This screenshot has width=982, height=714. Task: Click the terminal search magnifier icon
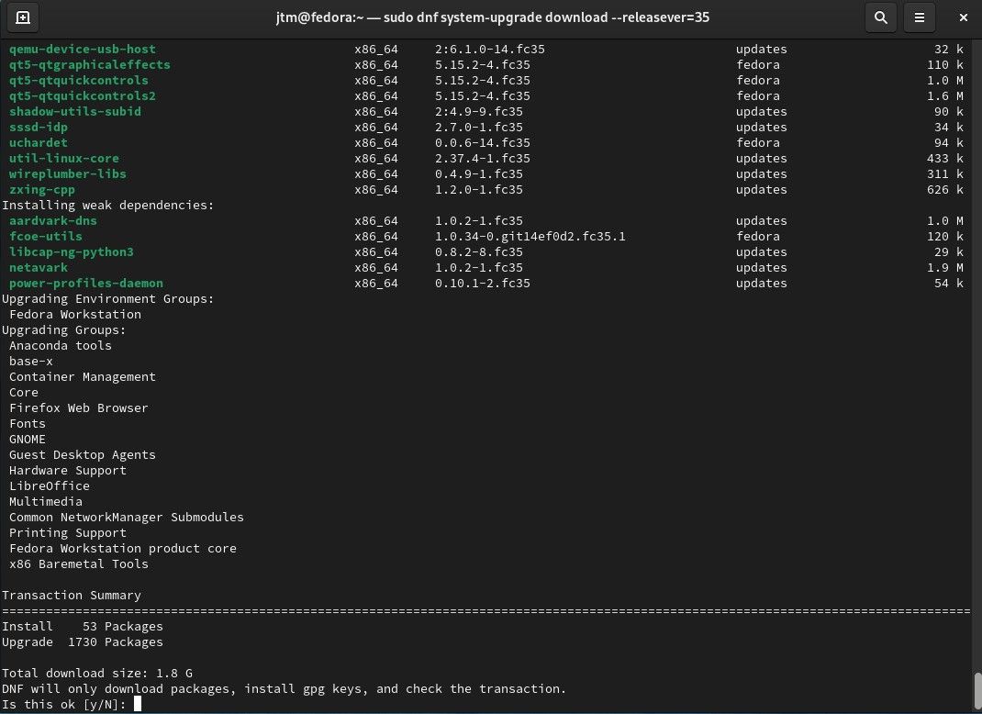tap(880, 17)
